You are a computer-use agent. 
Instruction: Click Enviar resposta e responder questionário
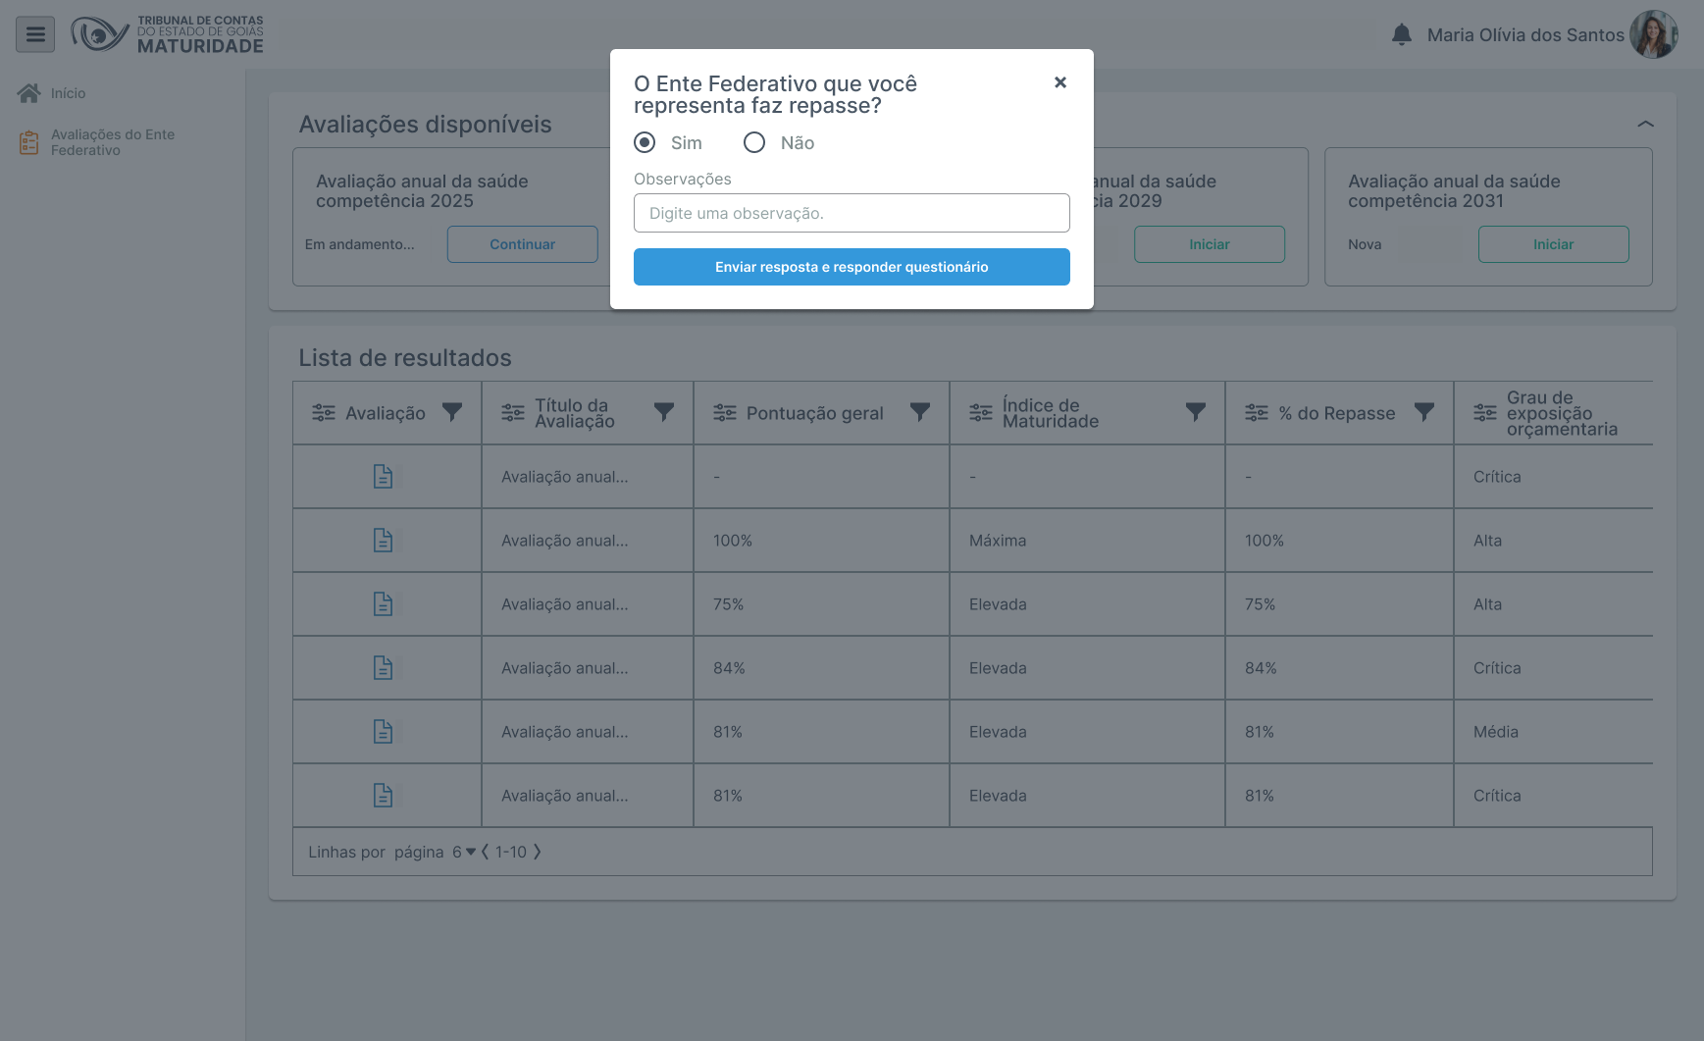[852, 267]
